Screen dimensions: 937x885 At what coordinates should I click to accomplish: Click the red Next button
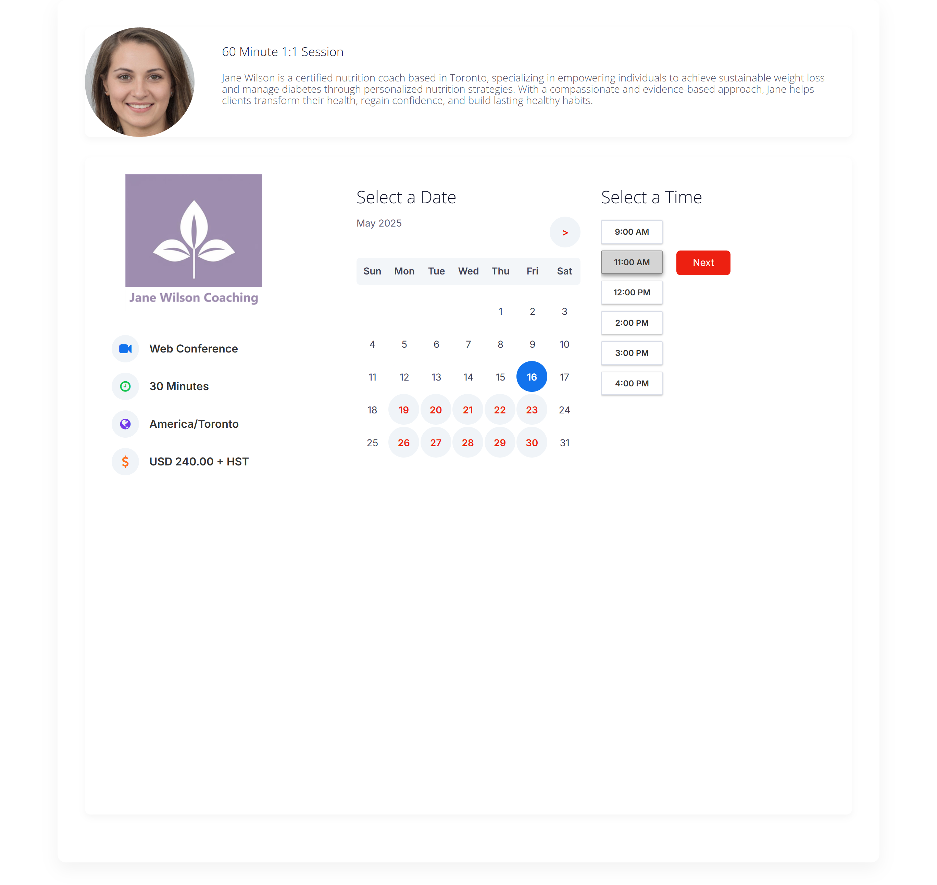pos(703,263)
